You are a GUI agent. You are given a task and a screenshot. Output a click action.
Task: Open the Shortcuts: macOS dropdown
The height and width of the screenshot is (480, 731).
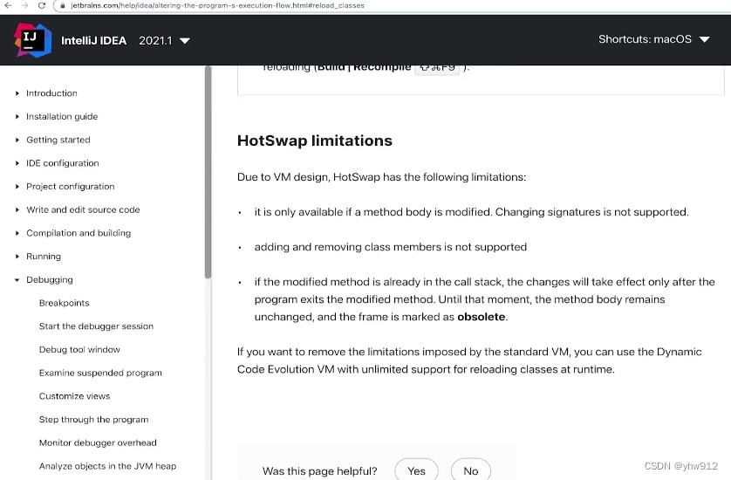[x=654, y=39]
